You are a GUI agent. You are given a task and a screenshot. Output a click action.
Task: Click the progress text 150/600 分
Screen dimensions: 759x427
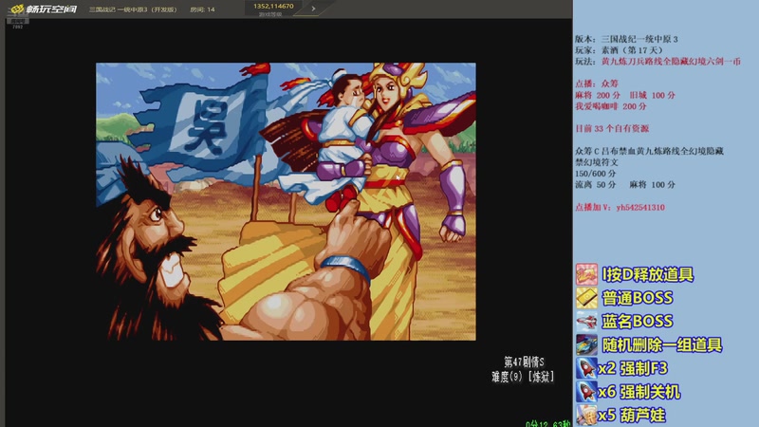tap(596, 174)
